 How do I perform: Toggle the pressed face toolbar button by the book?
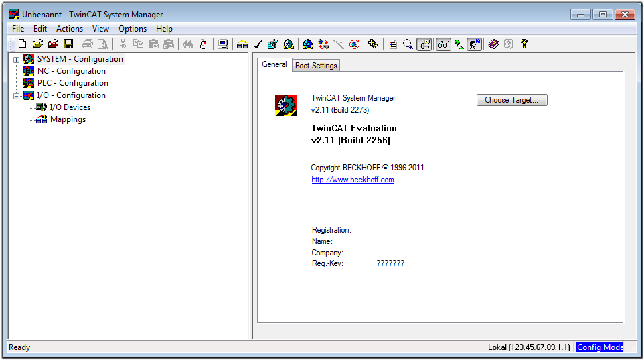[x=475, y=44]
